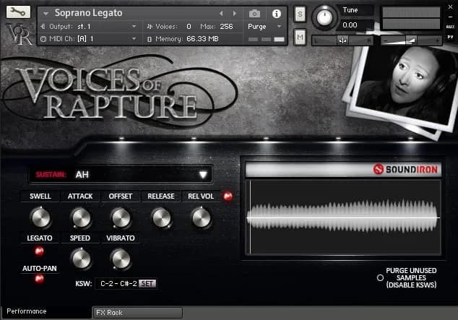Toggle the PV button
Viewport: 458px width, 320px height.
point(450,37)
